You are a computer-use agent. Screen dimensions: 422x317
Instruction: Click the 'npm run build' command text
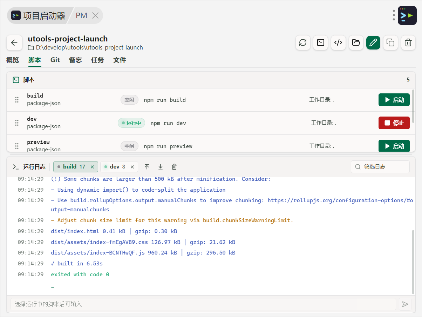165,100
